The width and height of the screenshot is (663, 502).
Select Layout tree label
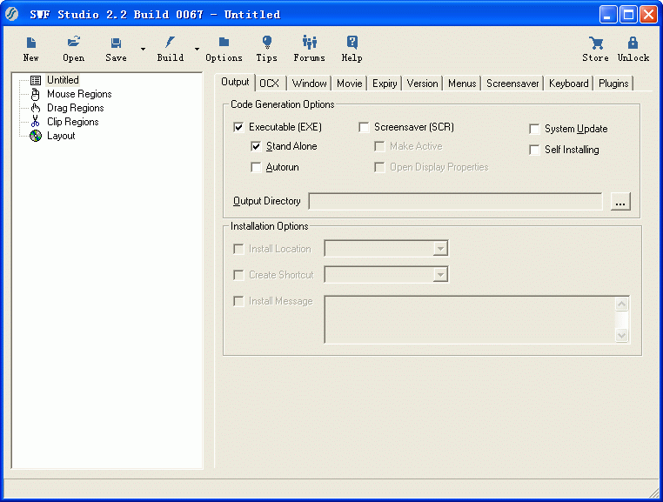(61, 136)
